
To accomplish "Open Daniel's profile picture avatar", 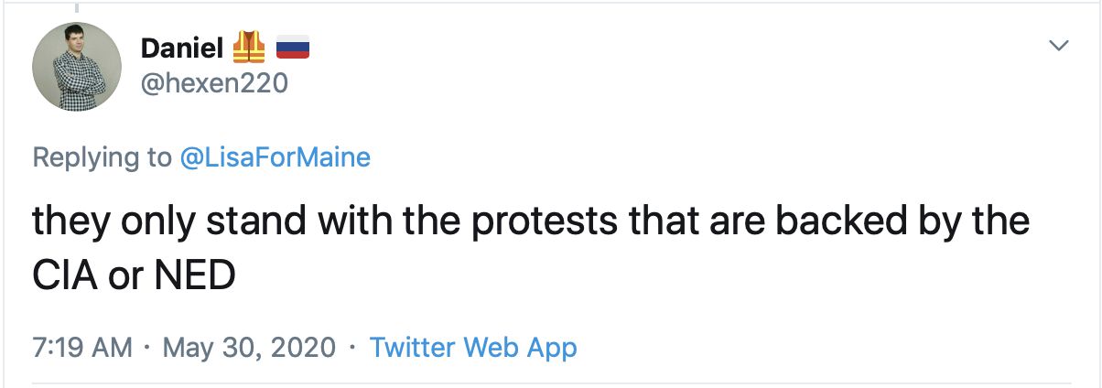I will pyautogui.click(x=77, y=67).
